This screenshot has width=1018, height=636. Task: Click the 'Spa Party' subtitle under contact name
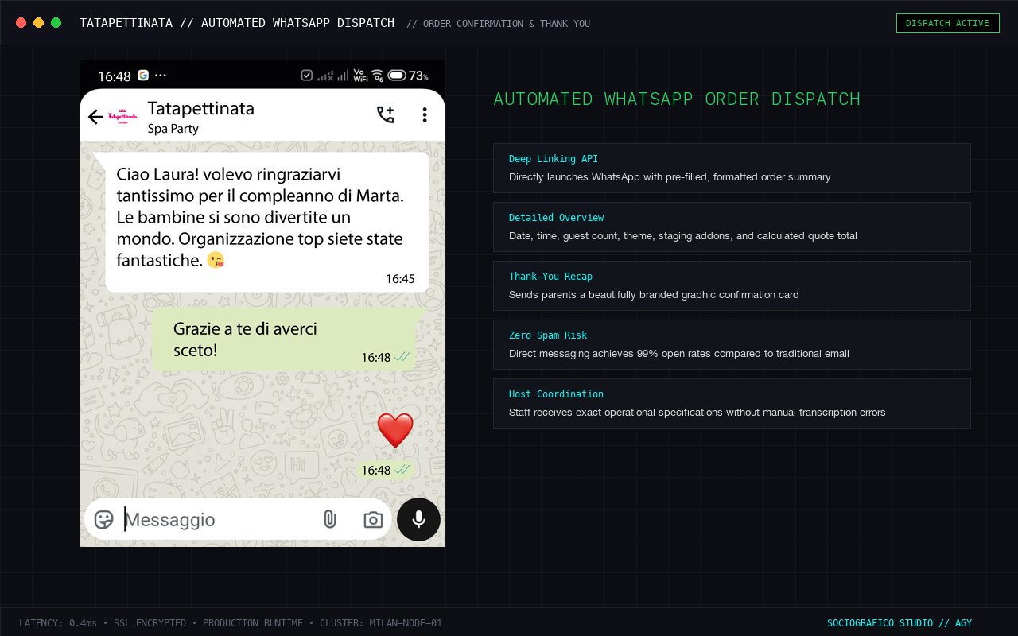point(173,129)
